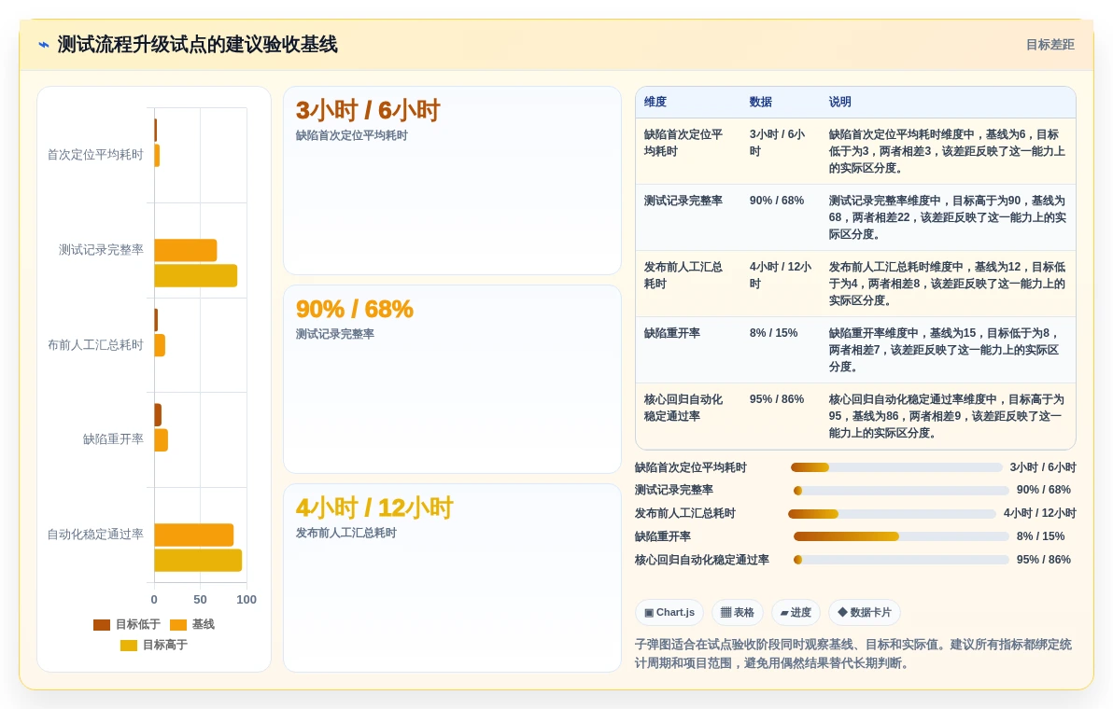Click the 目标差距 label in header
Screen dimensions: 1113x709
tap(1050, 45)
